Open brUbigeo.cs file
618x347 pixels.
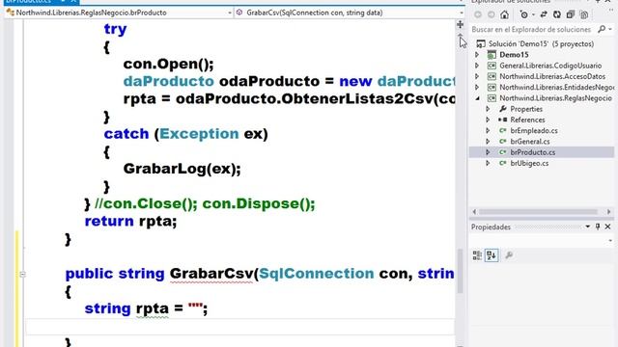pos(529,163)
